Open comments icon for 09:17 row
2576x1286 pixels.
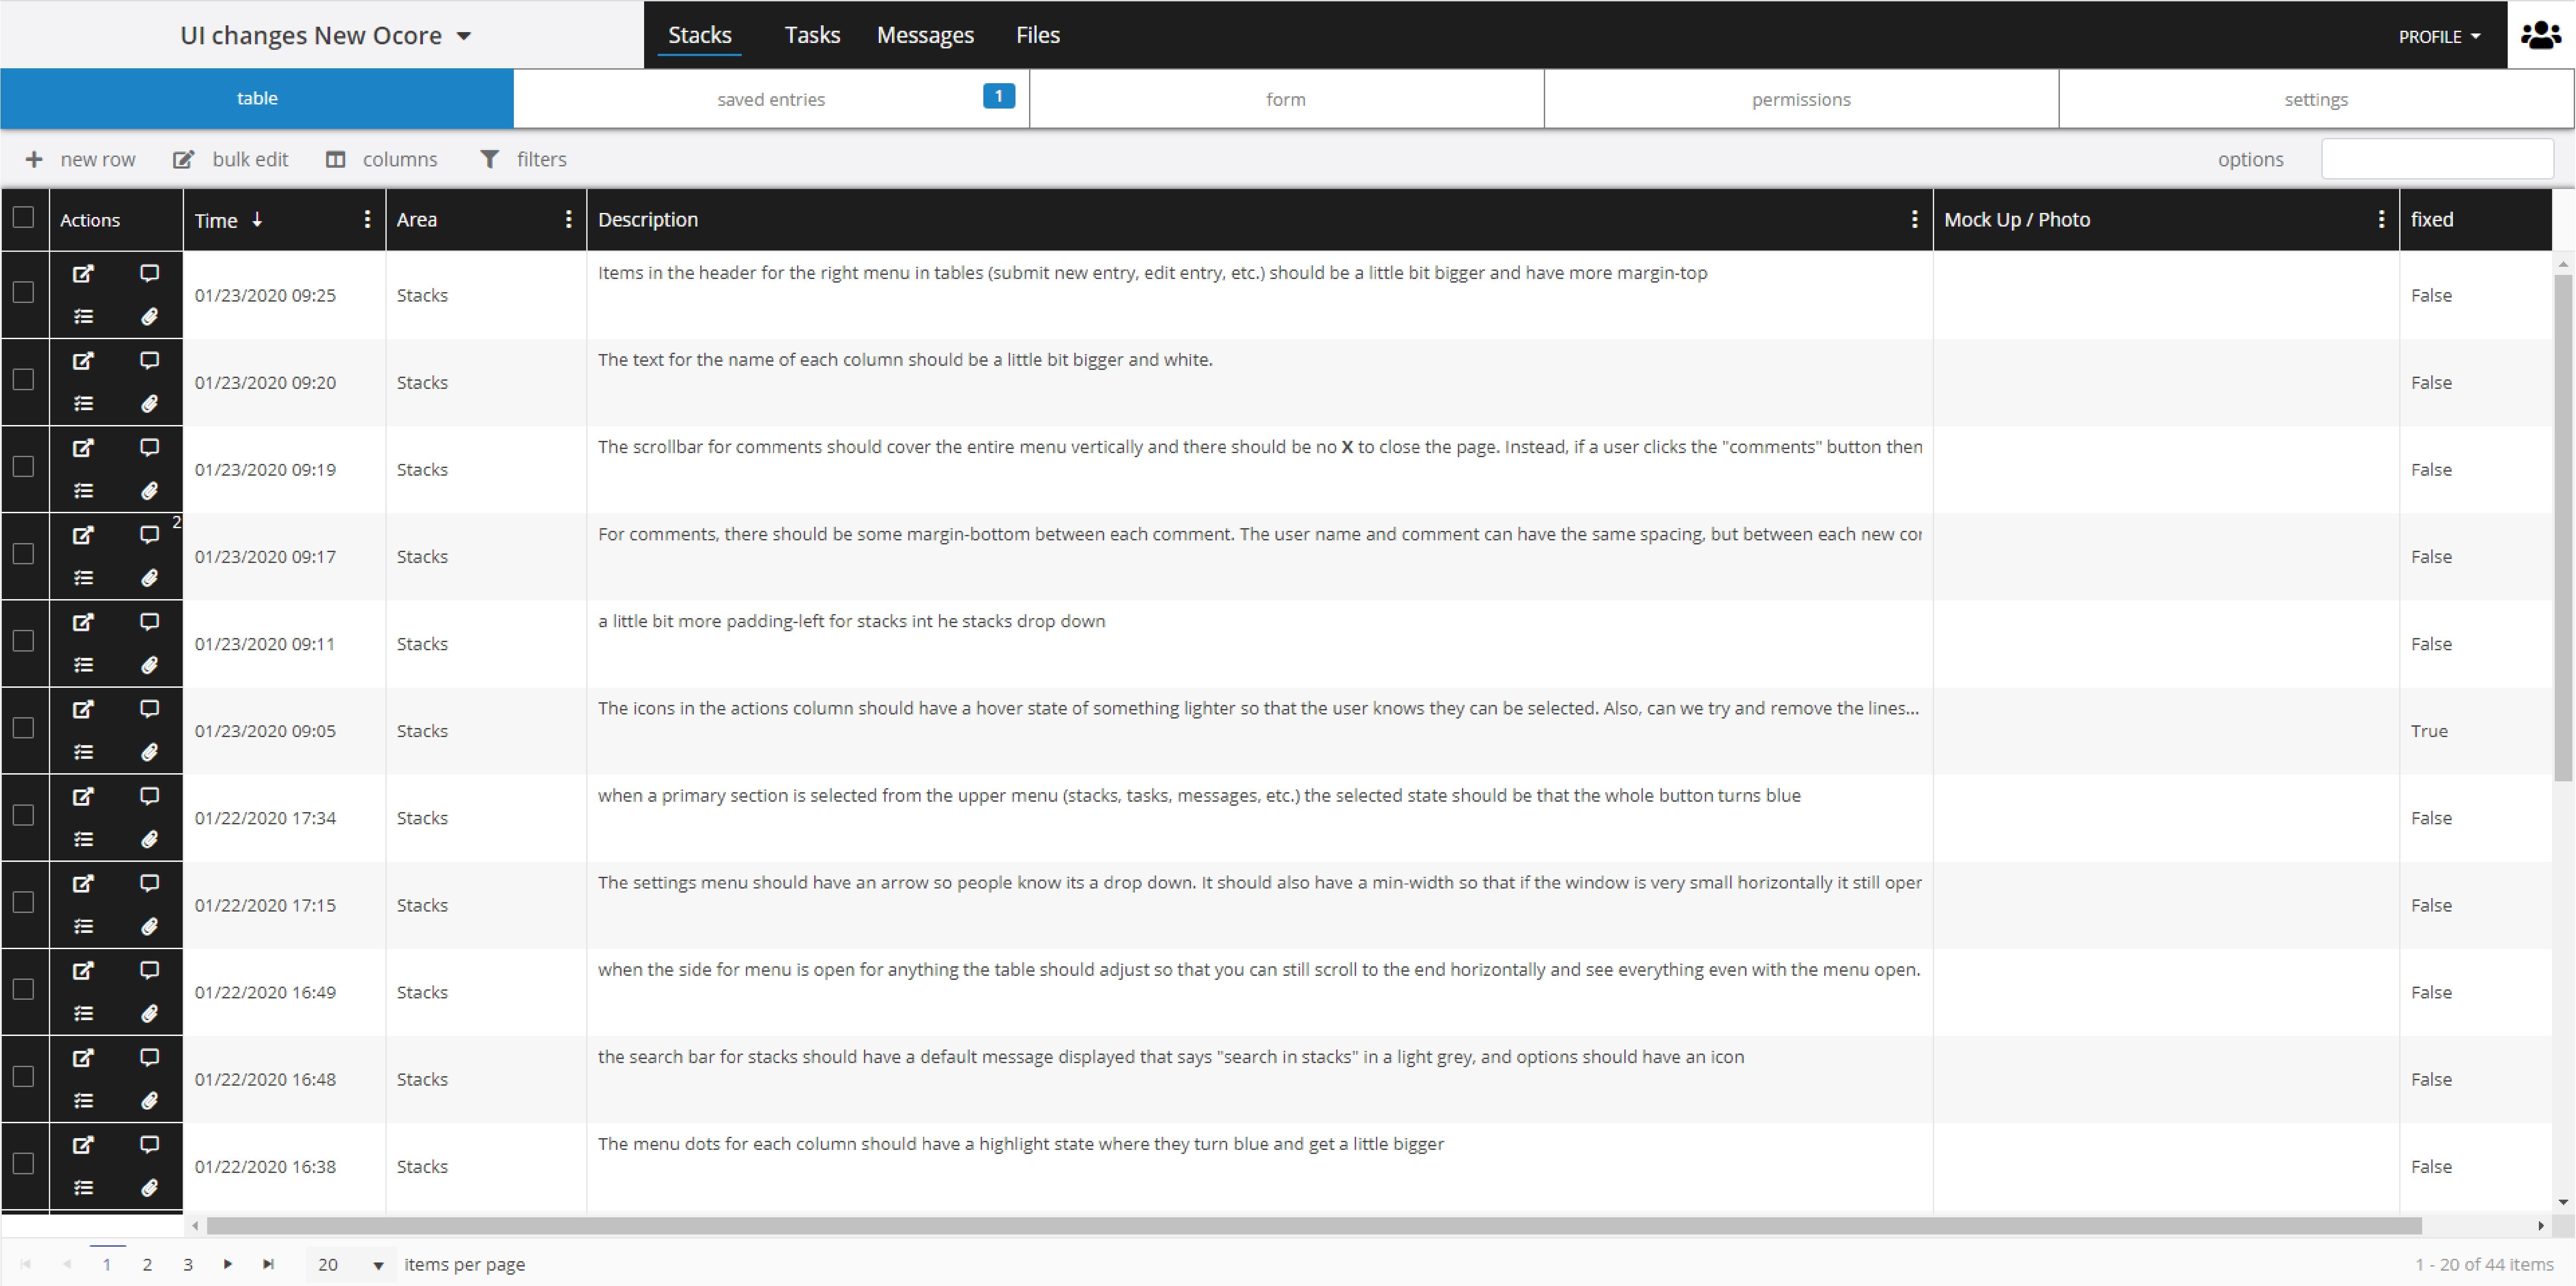click(x=149, y=535)
